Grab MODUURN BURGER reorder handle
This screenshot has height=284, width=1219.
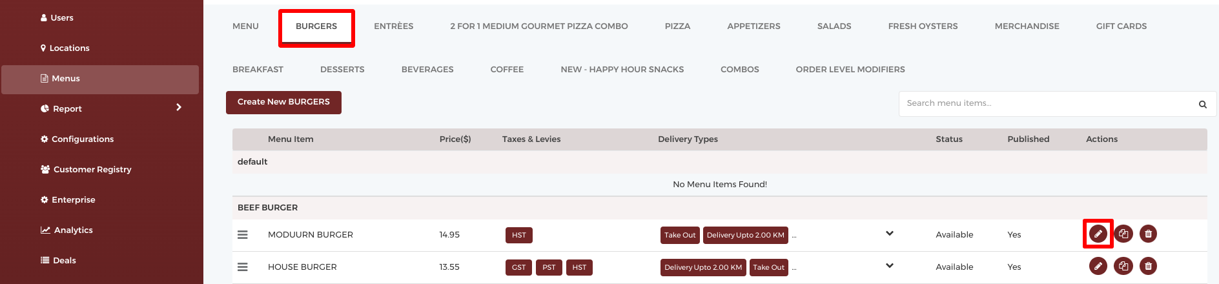[243, 235]
